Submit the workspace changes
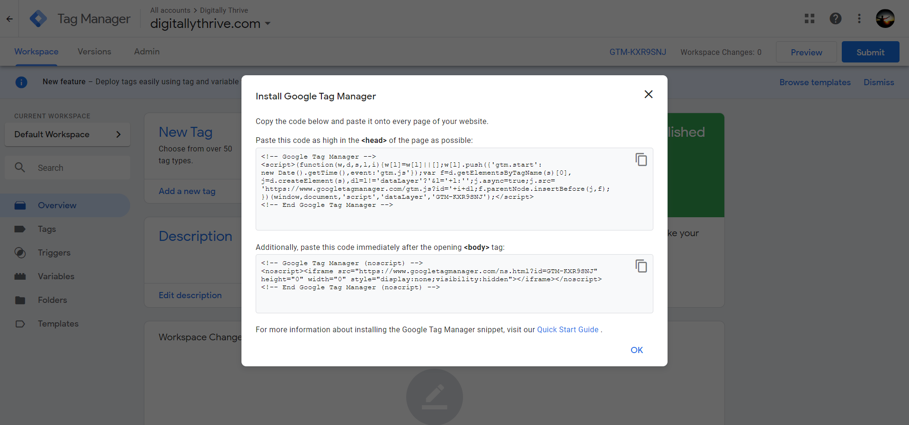 (870, 52)
